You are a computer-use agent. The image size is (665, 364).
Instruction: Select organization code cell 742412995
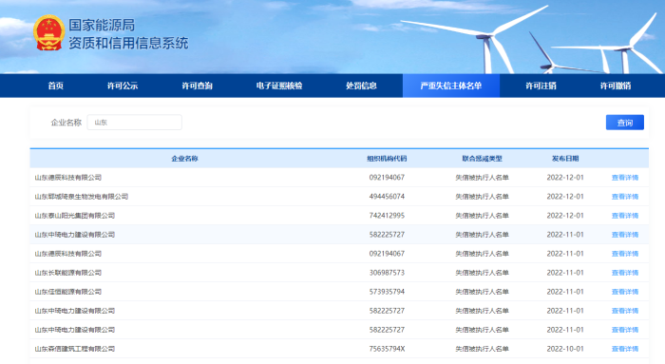(x=387, y=216)
